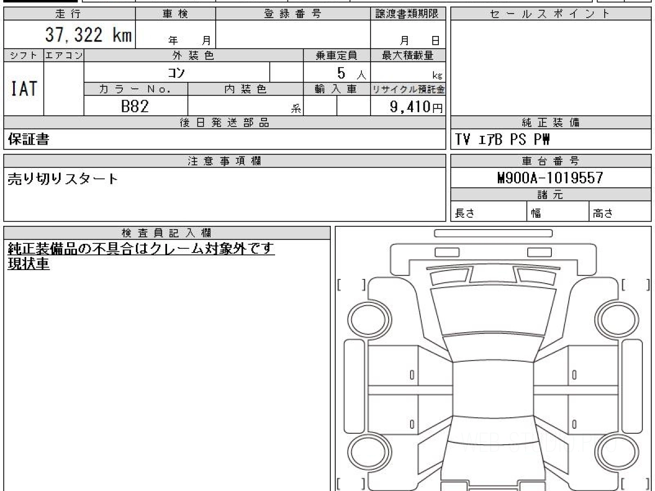The image size is (655, 491).
Task: Click the 売り切りスタート note
Action: point(63,179)
